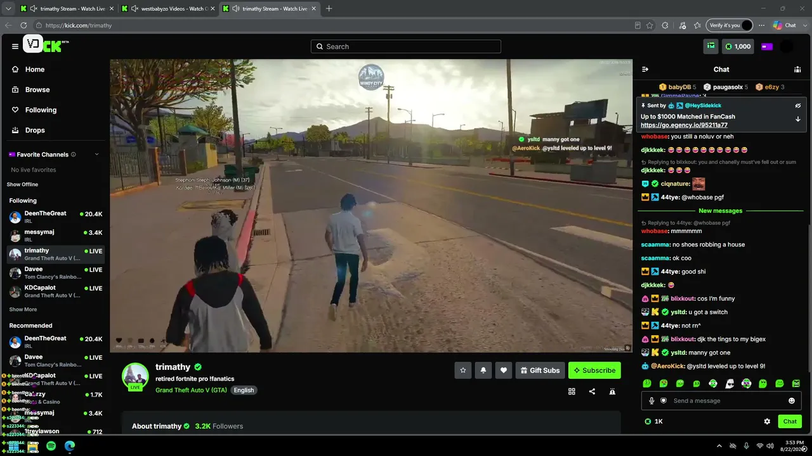
Task: Open DeenTheGreat in Following list
Action: tap(56, 217)
